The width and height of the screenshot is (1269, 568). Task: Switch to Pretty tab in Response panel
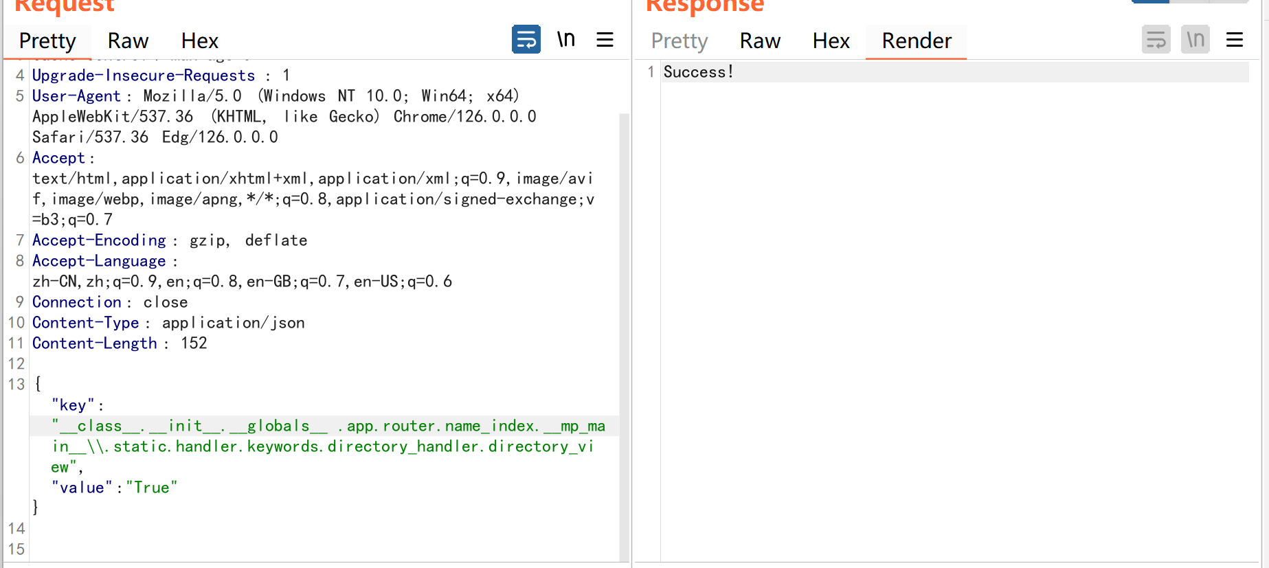click(x=680, y=41)
